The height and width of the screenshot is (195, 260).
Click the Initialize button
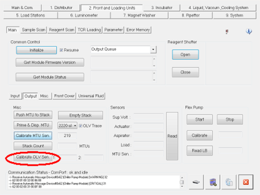[x=36, y=50]
